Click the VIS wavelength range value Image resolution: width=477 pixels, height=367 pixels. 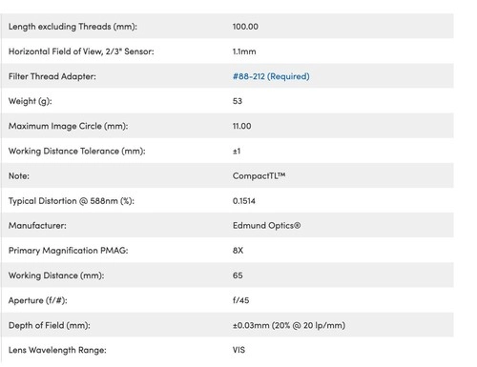point(238,350)
